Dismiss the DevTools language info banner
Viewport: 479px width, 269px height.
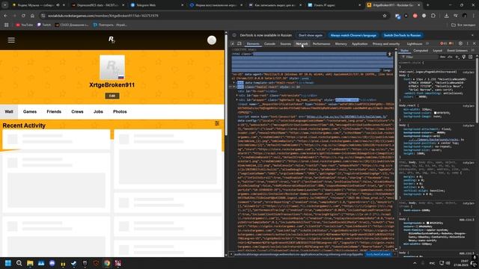coord(472,35)
